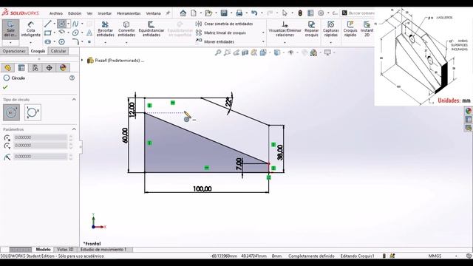The image size is (473, 266).
Task: Select the Straight Slot tool
Action: (47, 41)
